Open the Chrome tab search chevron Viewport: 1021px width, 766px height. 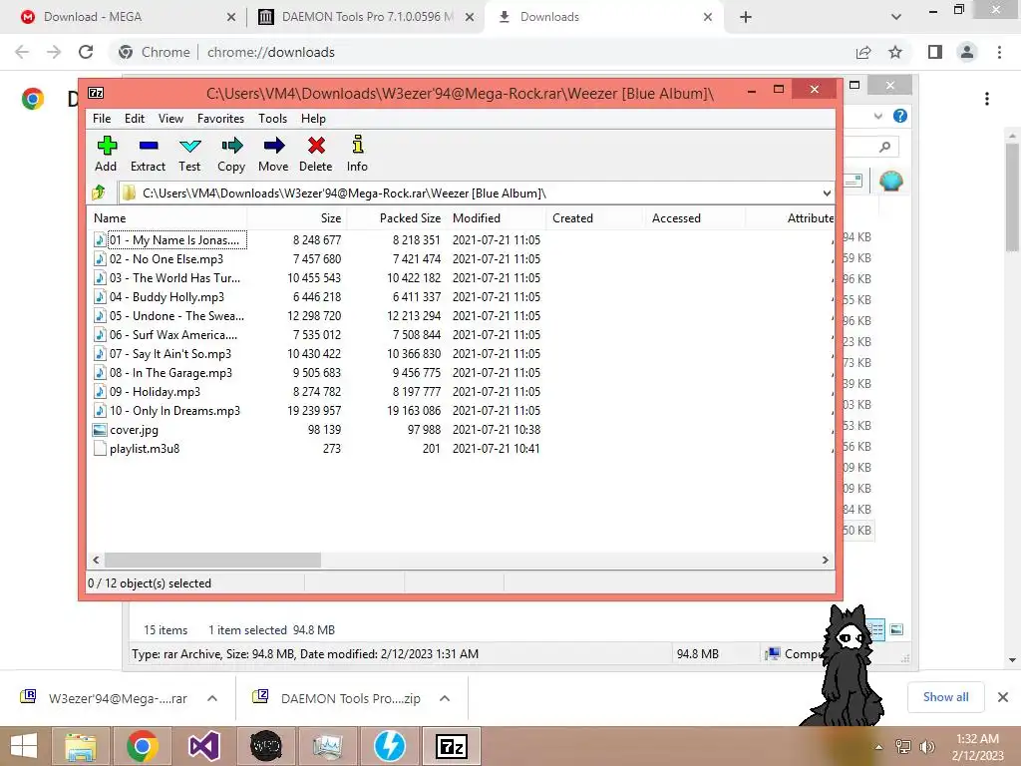tap(896, 17)
